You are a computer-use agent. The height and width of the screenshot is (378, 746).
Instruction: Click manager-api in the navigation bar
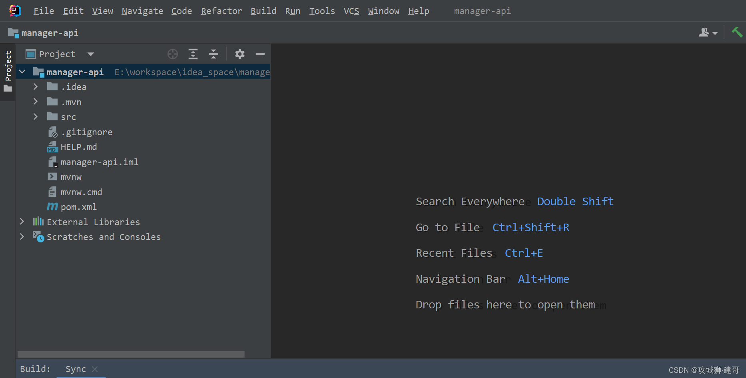point(50,33)
